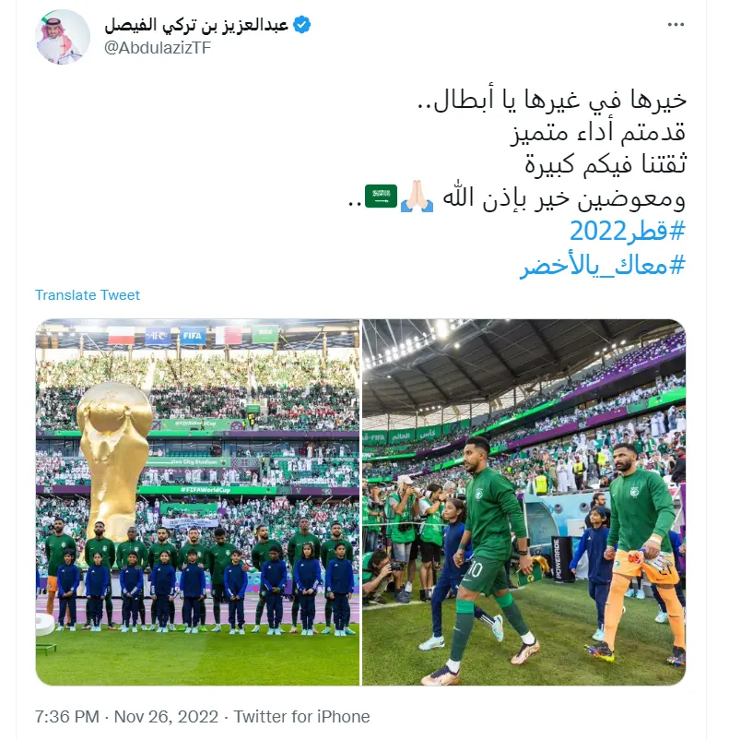
Task: Click the praying hands emoji
Action: tap(417, 197)
